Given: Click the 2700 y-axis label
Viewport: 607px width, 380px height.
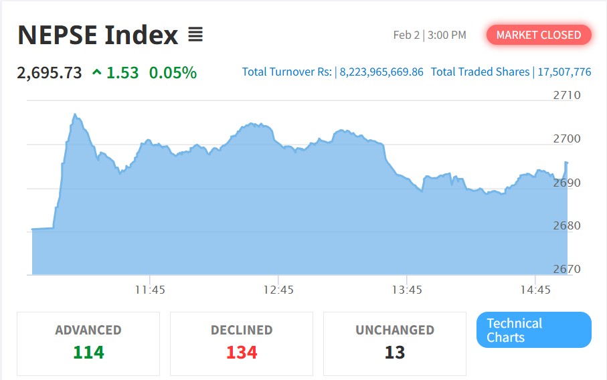Looking at the screenshot, I should [x=567, y=139].
